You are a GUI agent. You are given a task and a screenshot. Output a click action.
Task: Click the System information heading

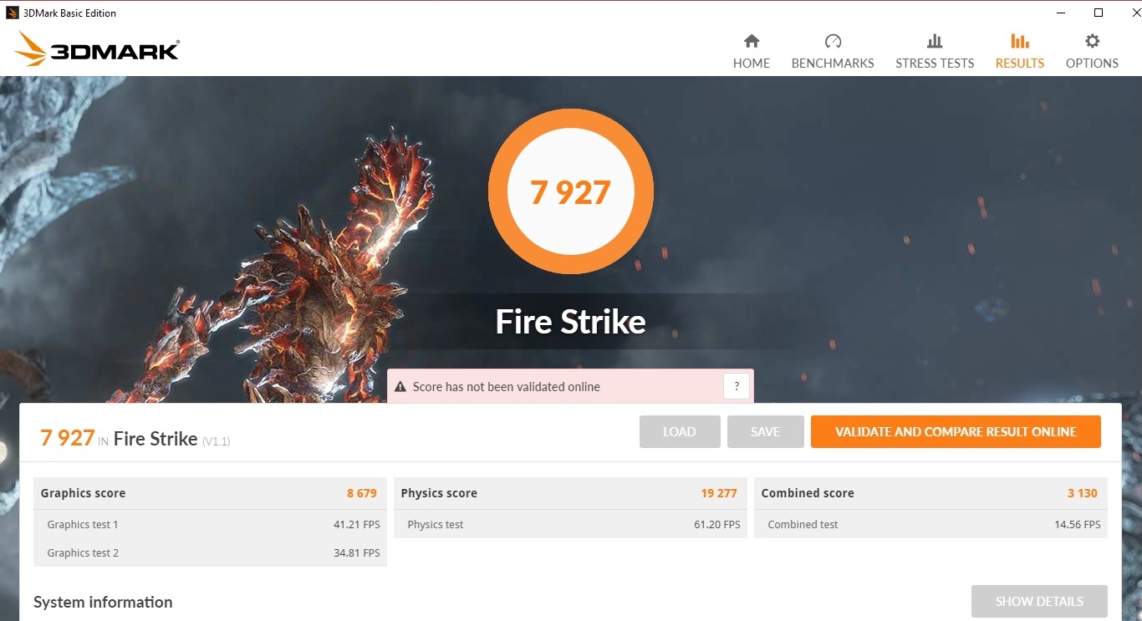tap(103, 602)
